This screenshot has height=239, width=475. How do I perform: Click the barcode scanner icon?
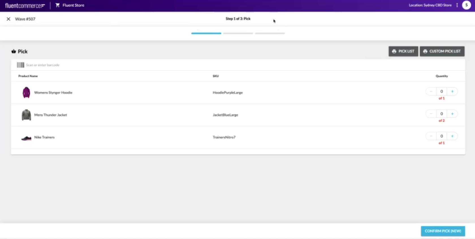click(20, 65)
